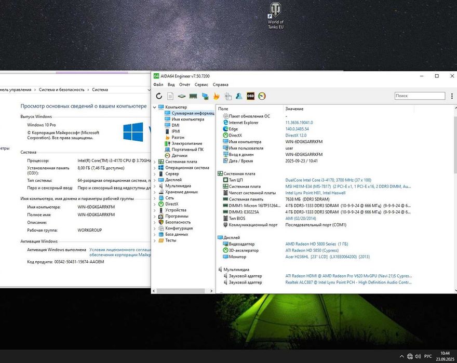Image resolution: width=457 pixels, height=363 pixels.
Task: Open the Отчёт menu
Action: pyautogui.click(x=184, y=85)
